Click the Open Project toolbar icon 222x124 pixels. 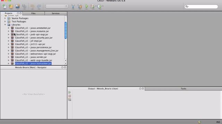pyautogui.click(x=18, y=6)
